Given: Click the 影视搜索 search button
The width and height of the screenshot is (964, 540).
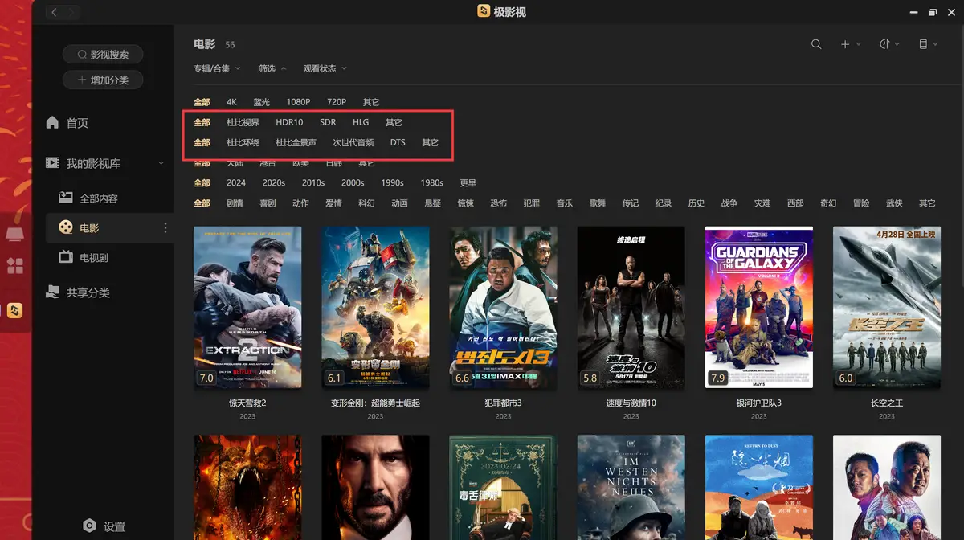Looking at the screenshot, I should tap(103, 55).
